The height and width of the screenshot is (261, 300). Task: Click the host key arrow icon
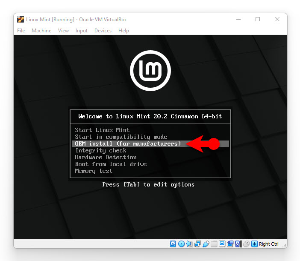[254, 244]
